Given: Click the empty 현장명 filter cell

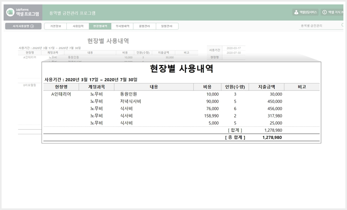Looking at the screenshot, I should pos(234,57).
